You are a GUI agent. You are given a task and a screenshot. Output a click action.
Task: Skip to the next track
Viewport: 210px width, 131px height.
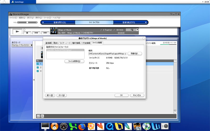pyautogui.click(x=45, y=33)
